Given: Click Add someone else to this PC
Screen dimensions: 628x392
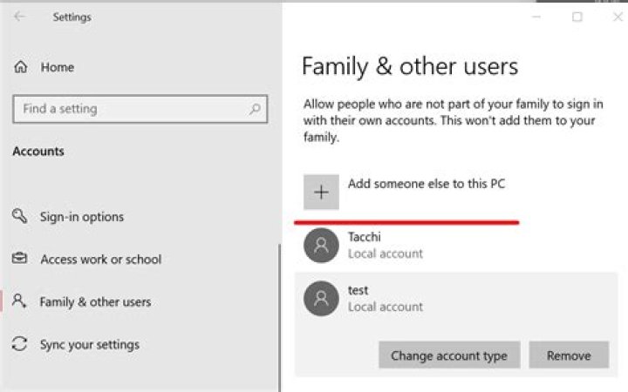Looking at the screenshot, I should [x=427, y=184].
